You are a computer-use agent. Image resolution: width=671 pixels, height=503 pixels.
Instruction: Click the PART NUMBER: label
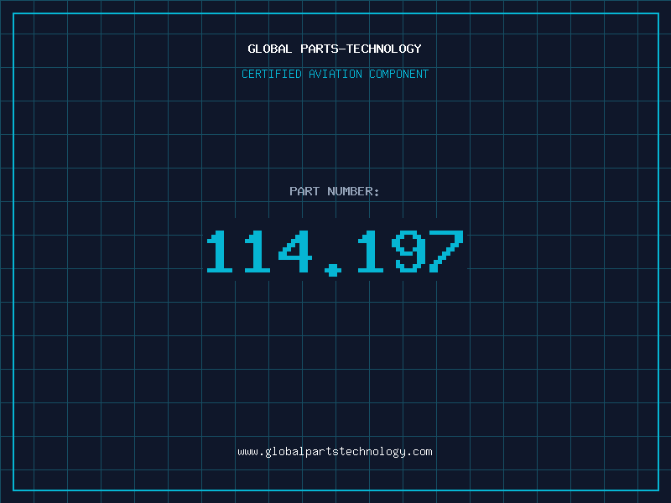[x=335, y=191]
